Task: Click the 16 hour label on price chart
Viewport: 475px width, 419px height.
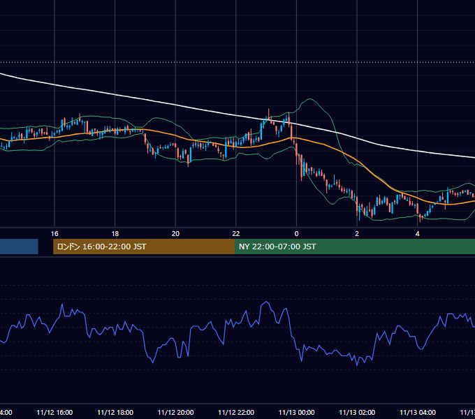Action: tap(54, 234)
